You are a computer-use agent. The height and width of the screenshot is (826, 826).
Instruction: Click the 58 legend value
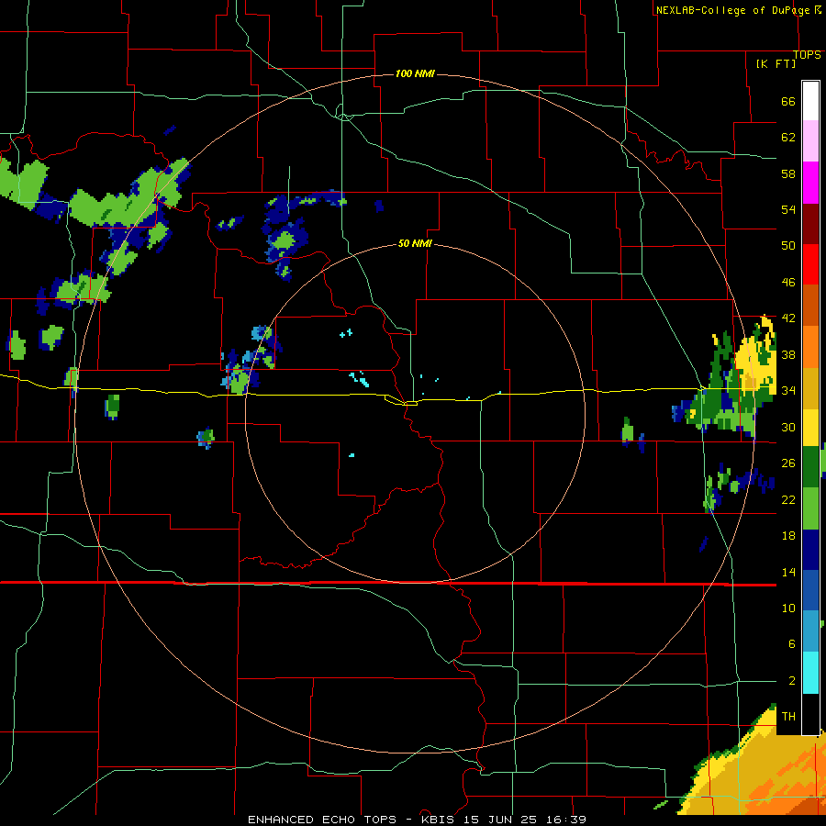click(788, 173)
